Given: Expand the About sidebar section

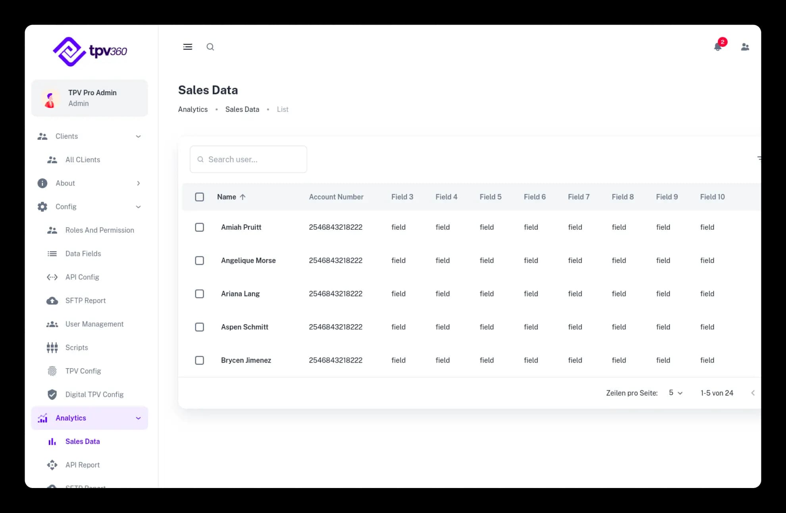Looking at the screenshot, I should 138,183.
